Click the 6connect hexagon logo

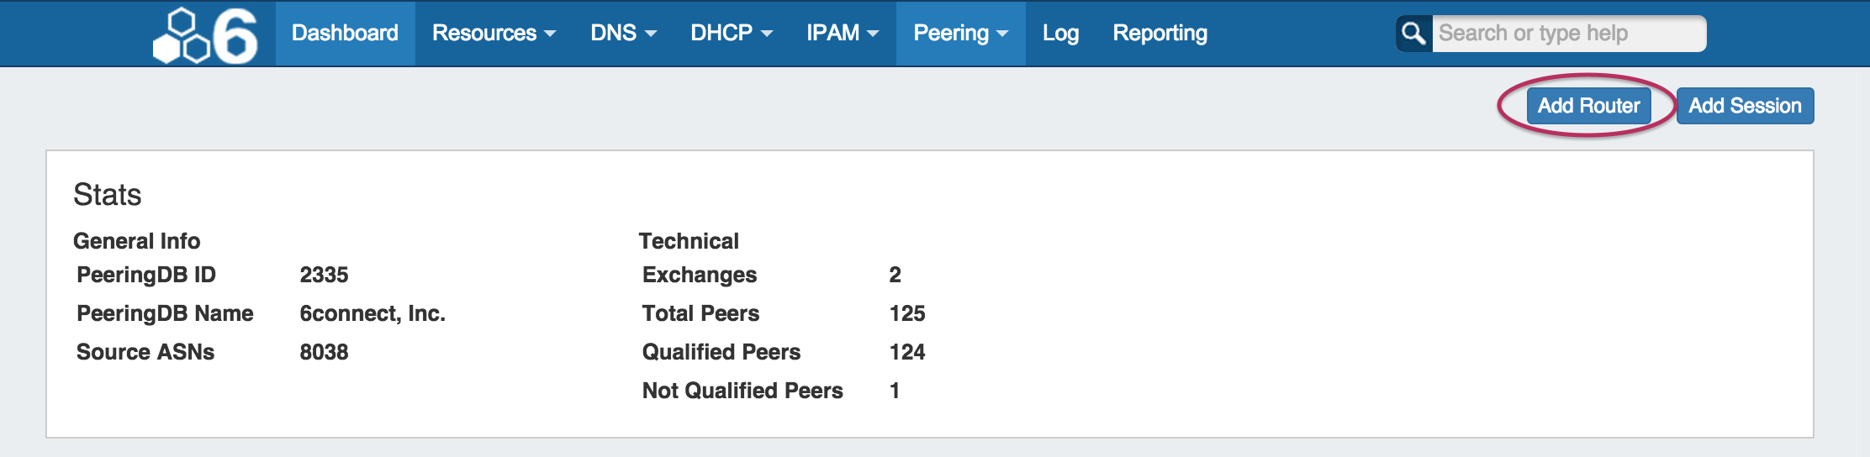click(x=205, y=35)
